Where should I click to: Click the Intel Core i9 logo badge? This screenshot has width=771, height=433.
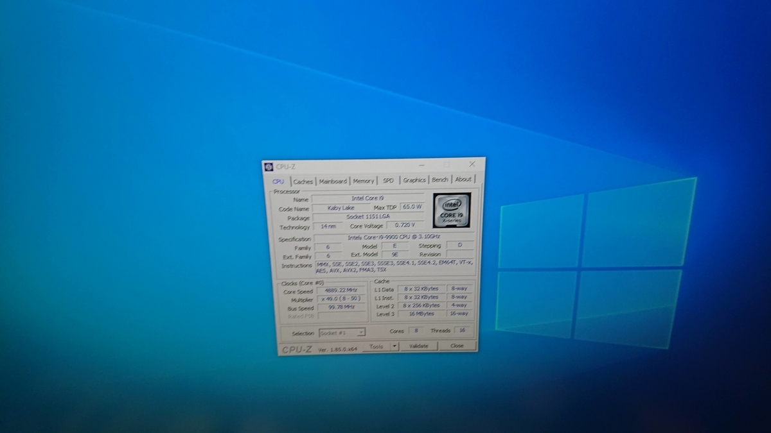(x=452, y=210)
